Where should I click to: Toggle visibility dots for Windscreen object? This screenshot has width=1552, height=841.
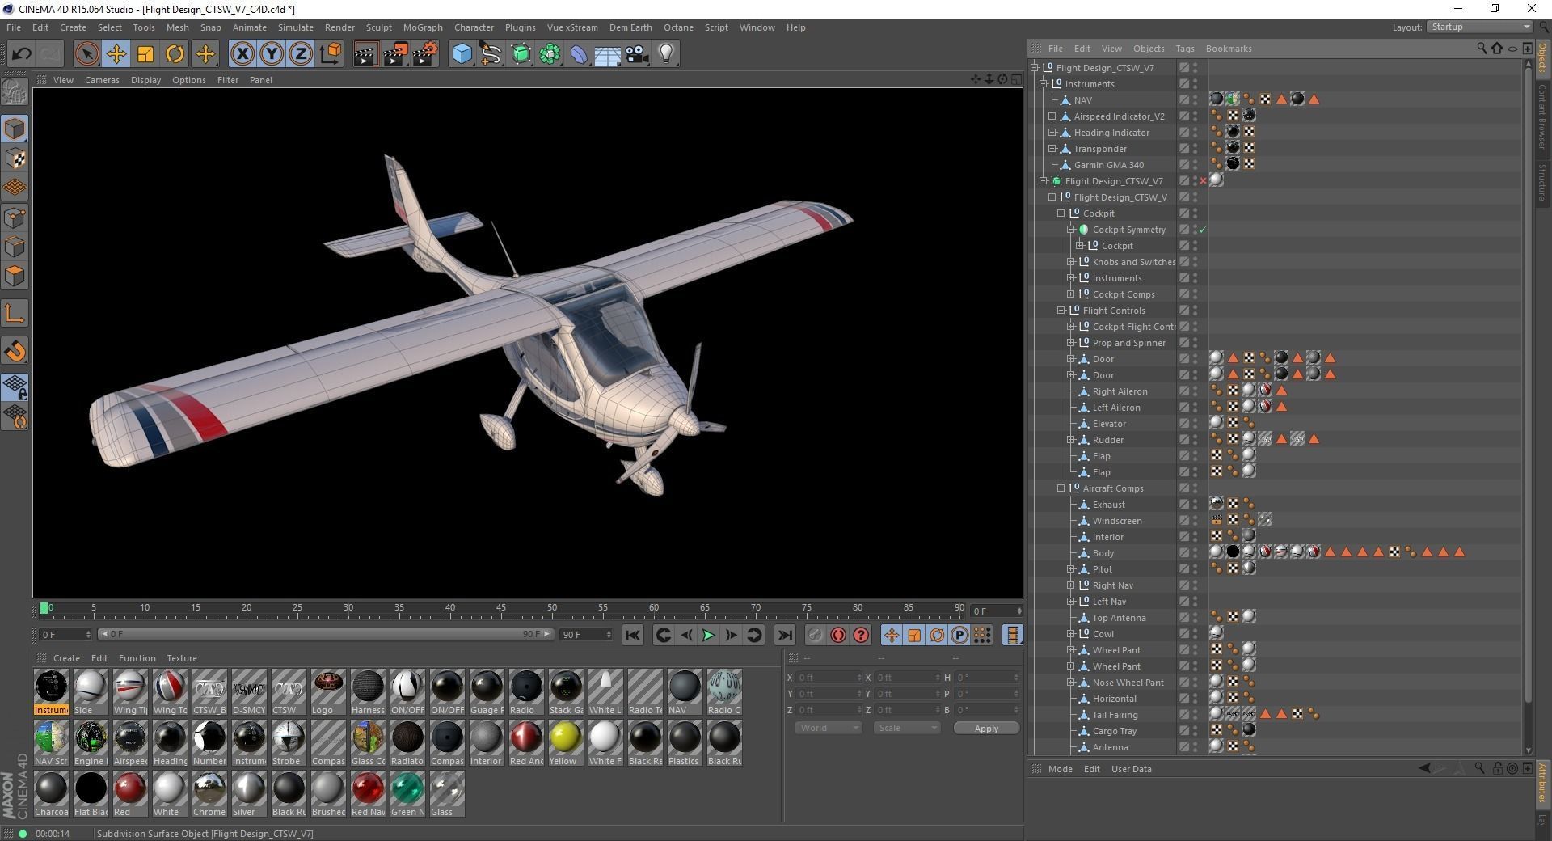[1196, 521]
